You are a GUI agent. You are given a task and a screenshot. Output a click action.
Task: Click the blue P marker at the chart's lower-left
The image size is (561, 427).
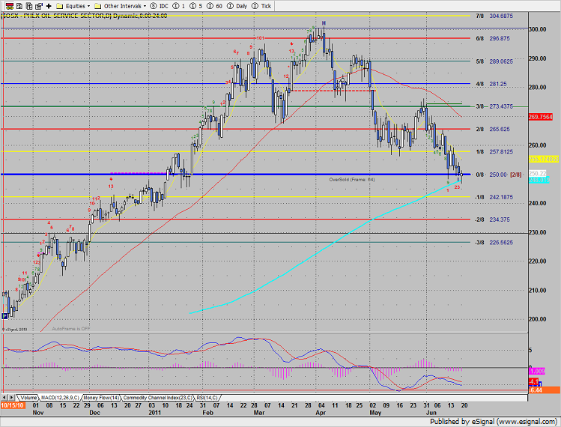(4, 316)
